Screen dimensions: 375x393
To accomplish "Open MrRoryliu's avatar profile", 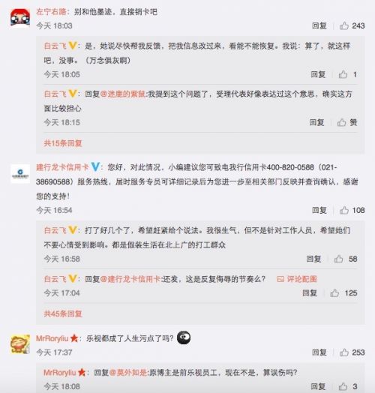I will click(x=20, y=344).
